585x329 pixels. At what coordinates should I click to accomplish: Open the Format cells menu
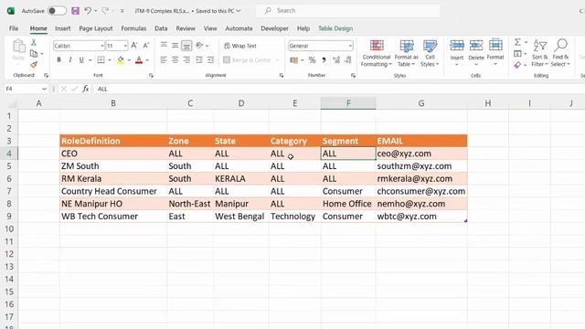pos(495,52)
